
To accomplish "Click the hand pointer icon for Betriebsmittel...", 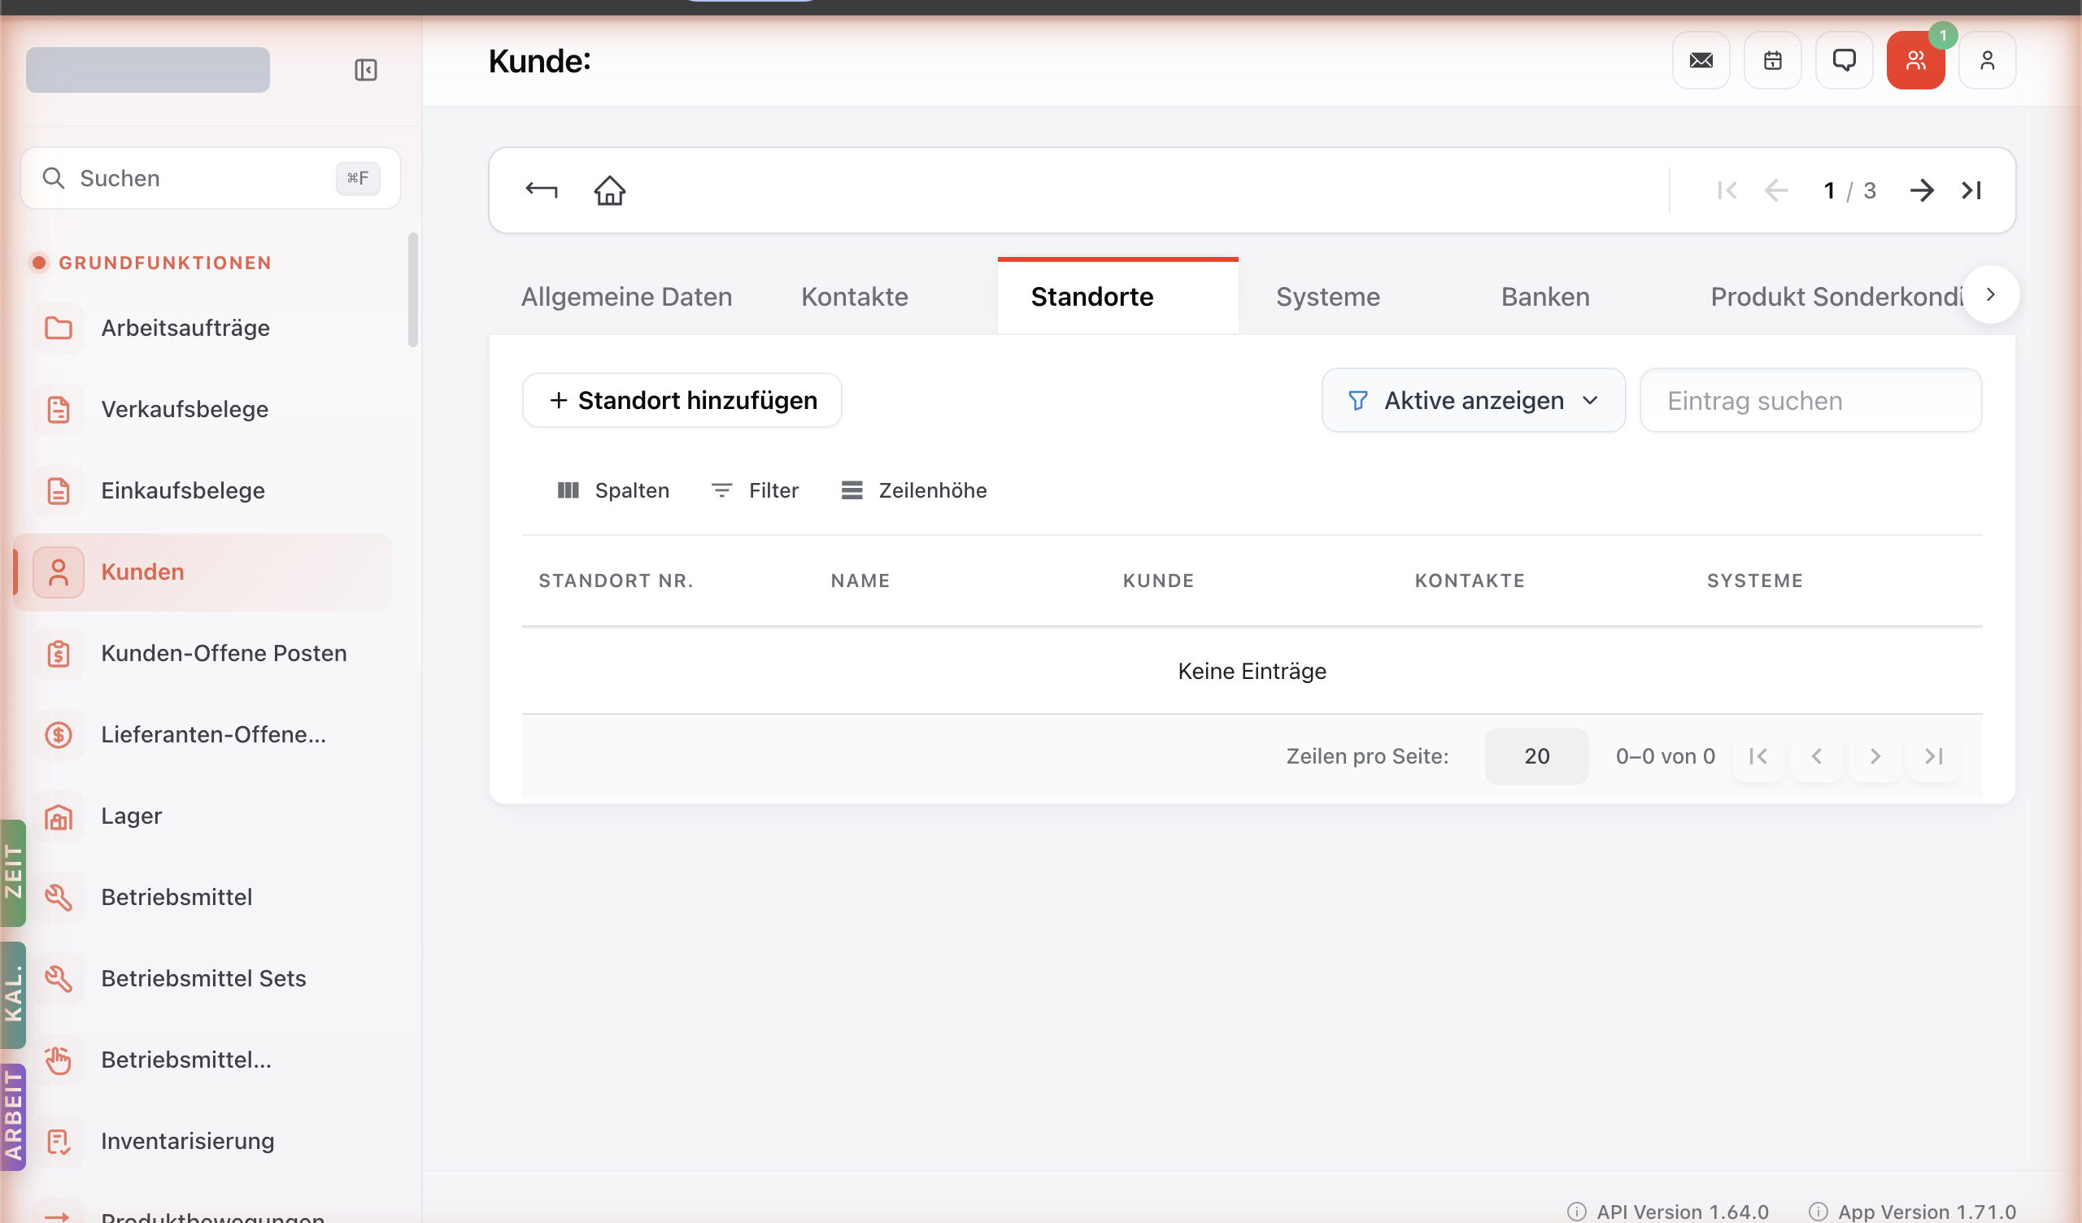I will tap(58, 1060).
